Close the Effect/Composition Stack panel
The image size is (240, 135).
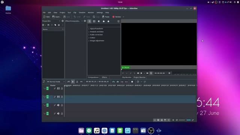click(x=85, y=21)
